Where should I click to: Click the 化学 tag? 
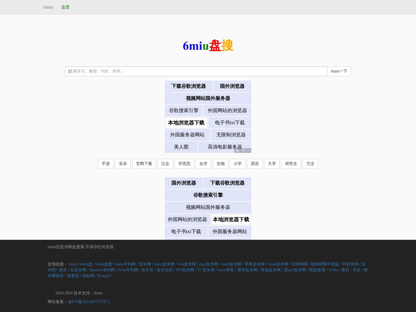pyautogui.click(x=203, y=164)
